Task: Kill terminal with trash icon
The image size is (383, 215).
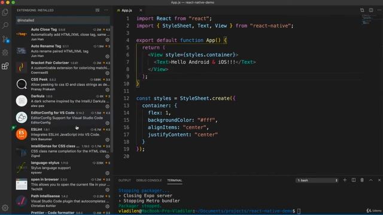Action: click(x=362, y=180)
